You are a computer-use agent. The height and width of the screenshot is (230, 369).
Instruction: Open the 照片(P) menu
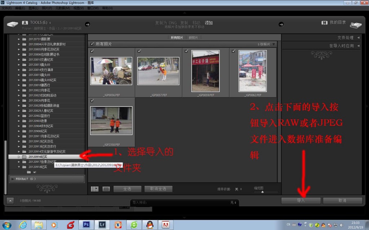pos(47,8)
